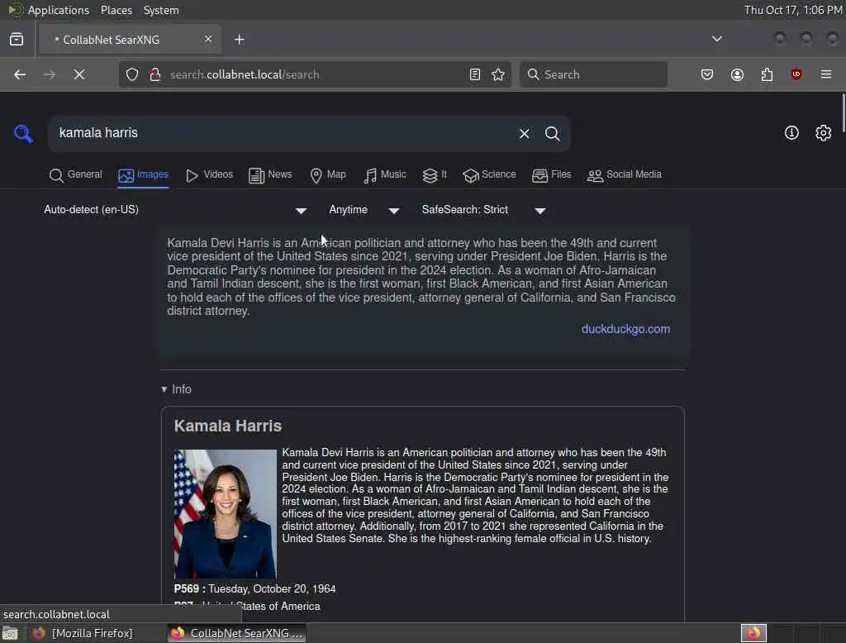Switch to Social Media category

tap(625, 175)
